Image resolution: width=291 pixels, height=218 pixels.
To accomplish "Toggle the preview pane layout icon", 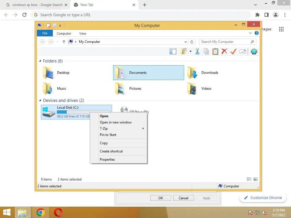I will coord(173,51).
